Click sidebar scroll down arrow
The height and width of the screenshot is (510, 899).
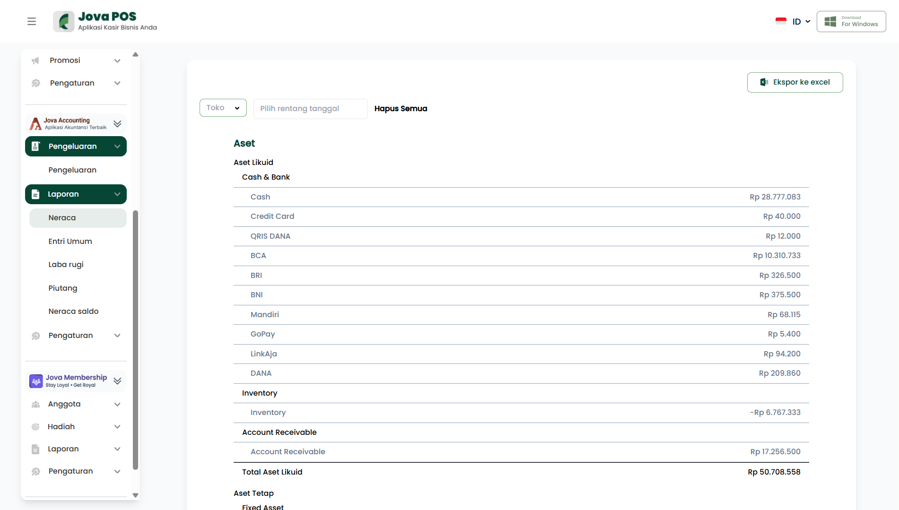pos(135,495)
